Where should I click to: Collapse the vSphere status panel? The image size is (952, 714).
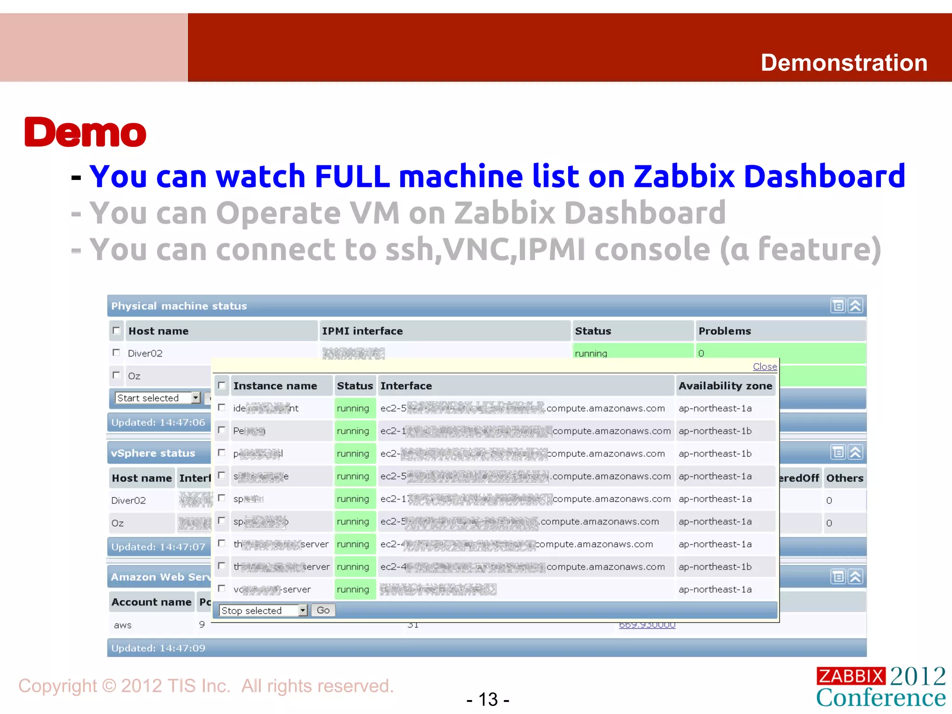(855, 452)
